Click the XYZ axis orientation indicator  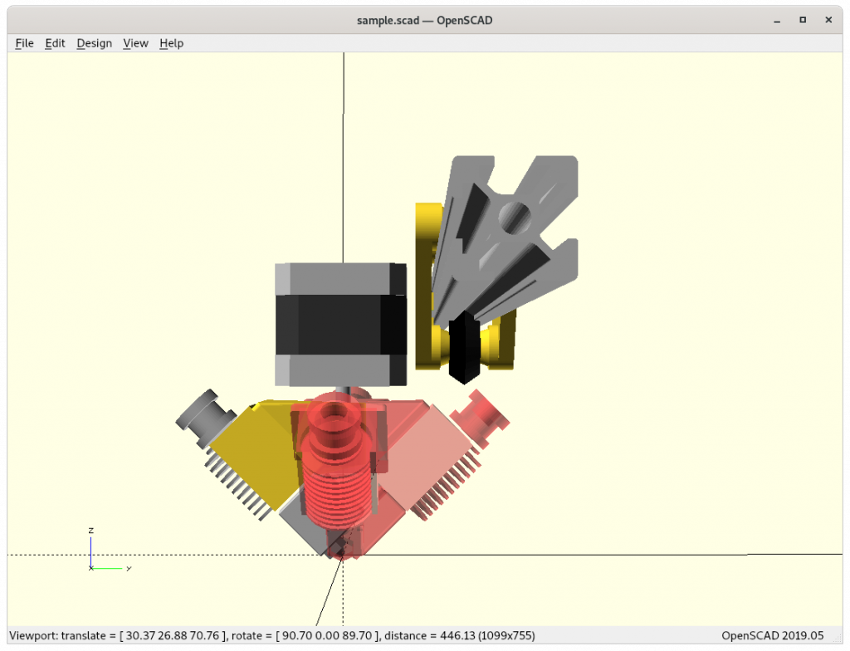tap(109, 549)
